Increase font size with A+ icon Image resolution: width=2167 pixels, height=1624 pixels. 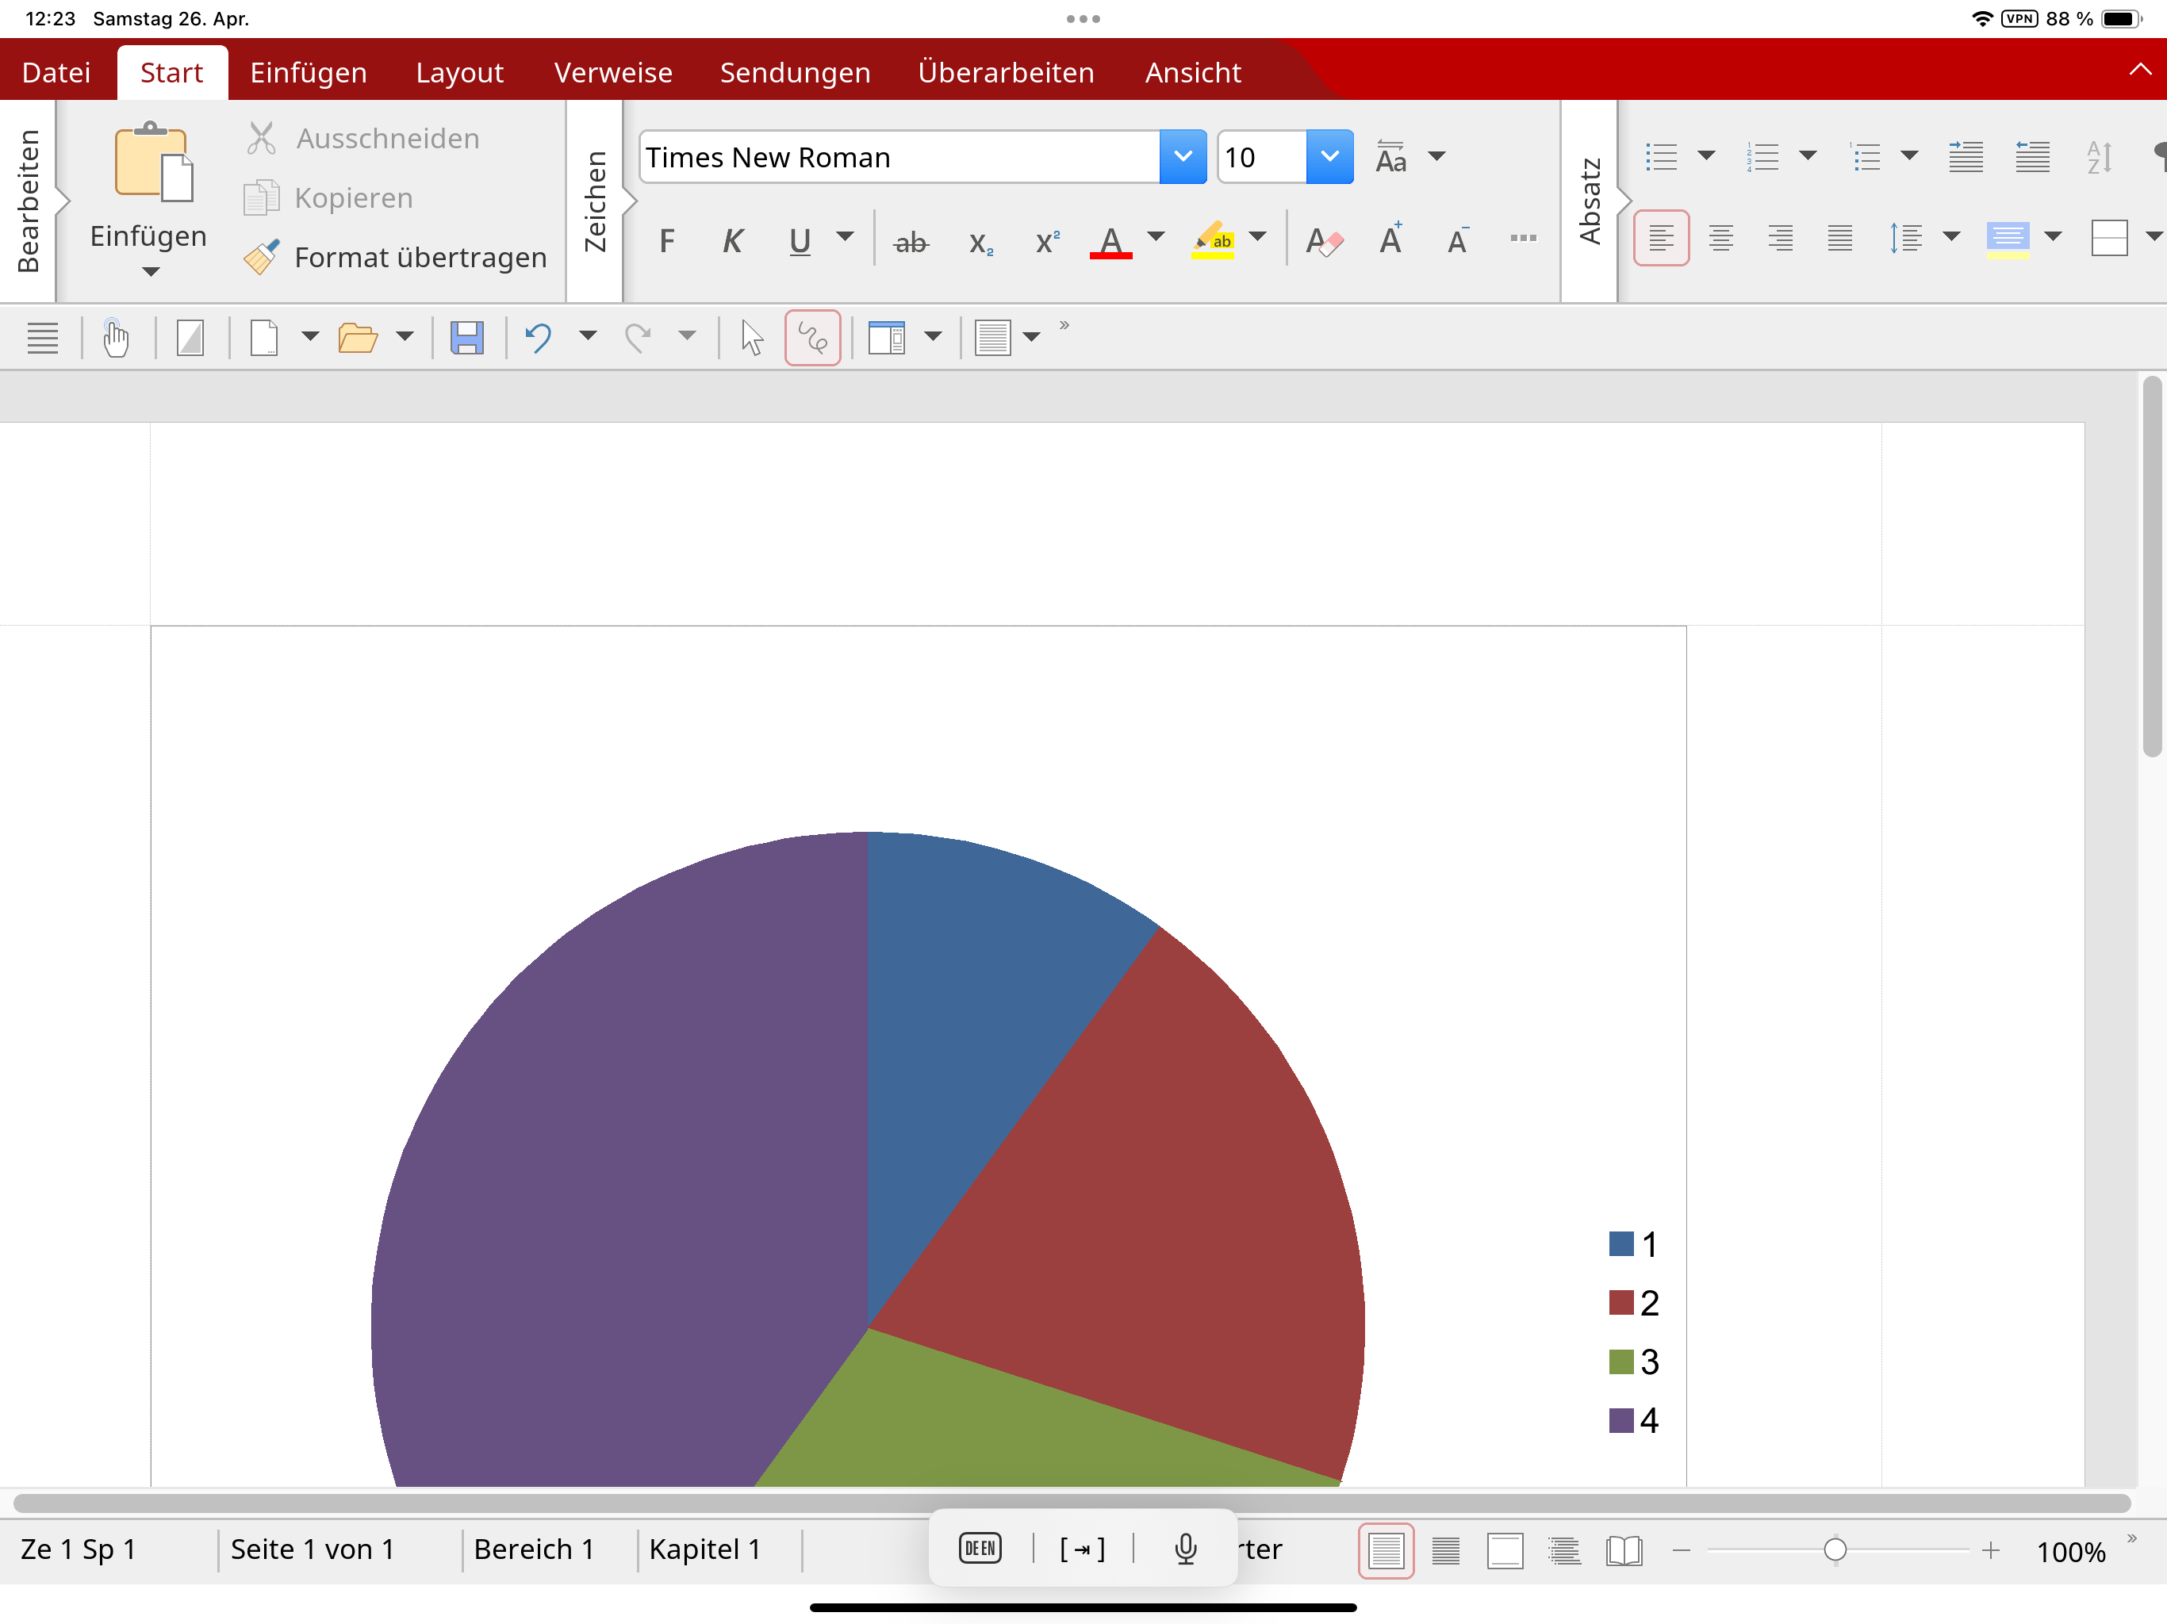click(1391, 239)
